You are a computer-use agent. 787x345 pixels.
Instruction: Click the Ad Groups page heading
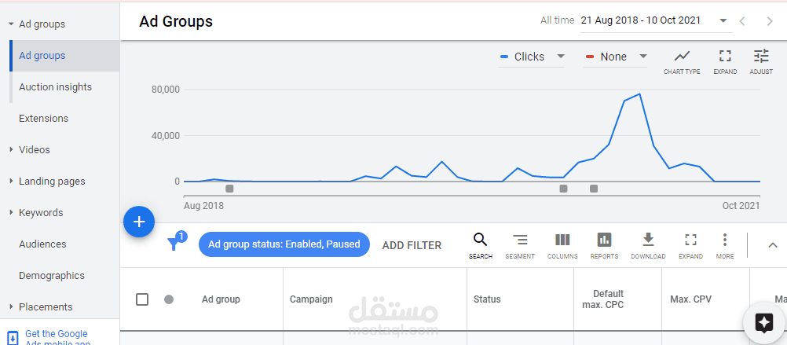(x=176, y=21)
